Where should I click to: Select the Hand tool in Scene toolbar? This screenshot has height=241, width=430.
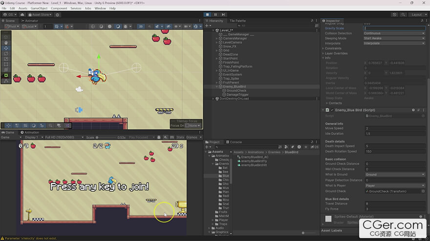pos(6,43)
